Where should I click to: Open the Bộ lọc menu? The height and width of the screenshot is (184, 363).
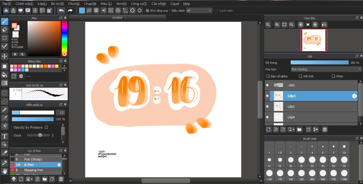57,4
